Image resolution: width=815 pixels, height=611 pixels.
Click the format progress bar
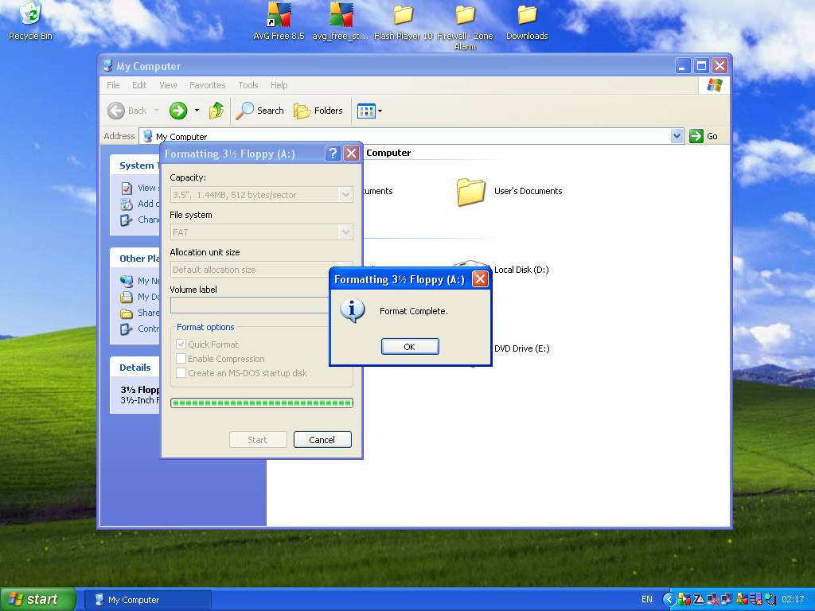pyautogui.click(x=261, y=403)
